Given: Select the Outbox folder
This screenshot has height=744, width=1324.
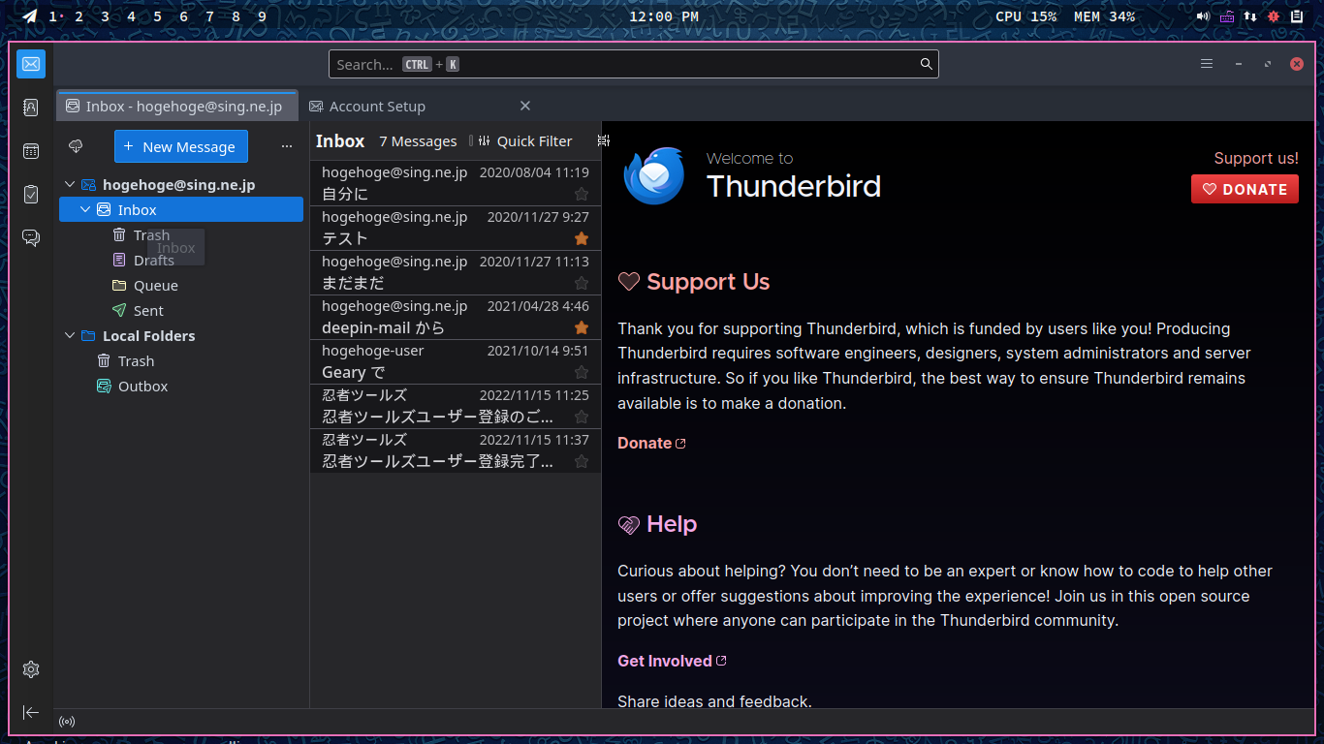Looking at the screenshot, I should (x=180, y=386).
